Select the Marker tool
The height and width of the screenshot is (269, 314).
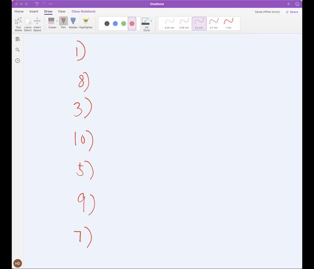(x=73, y=23)
